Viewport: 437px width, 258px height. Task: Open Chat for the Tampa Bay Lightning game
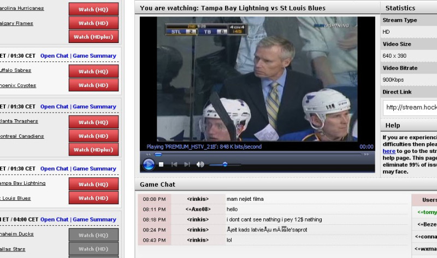(54, 169)
